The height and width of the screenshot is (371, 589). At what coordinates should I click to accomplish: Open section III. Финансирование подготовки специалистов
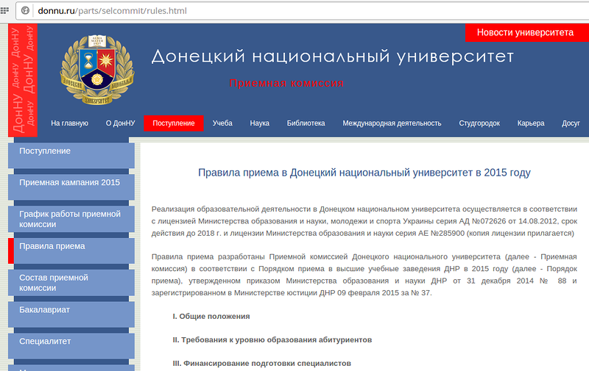point(262,363)
